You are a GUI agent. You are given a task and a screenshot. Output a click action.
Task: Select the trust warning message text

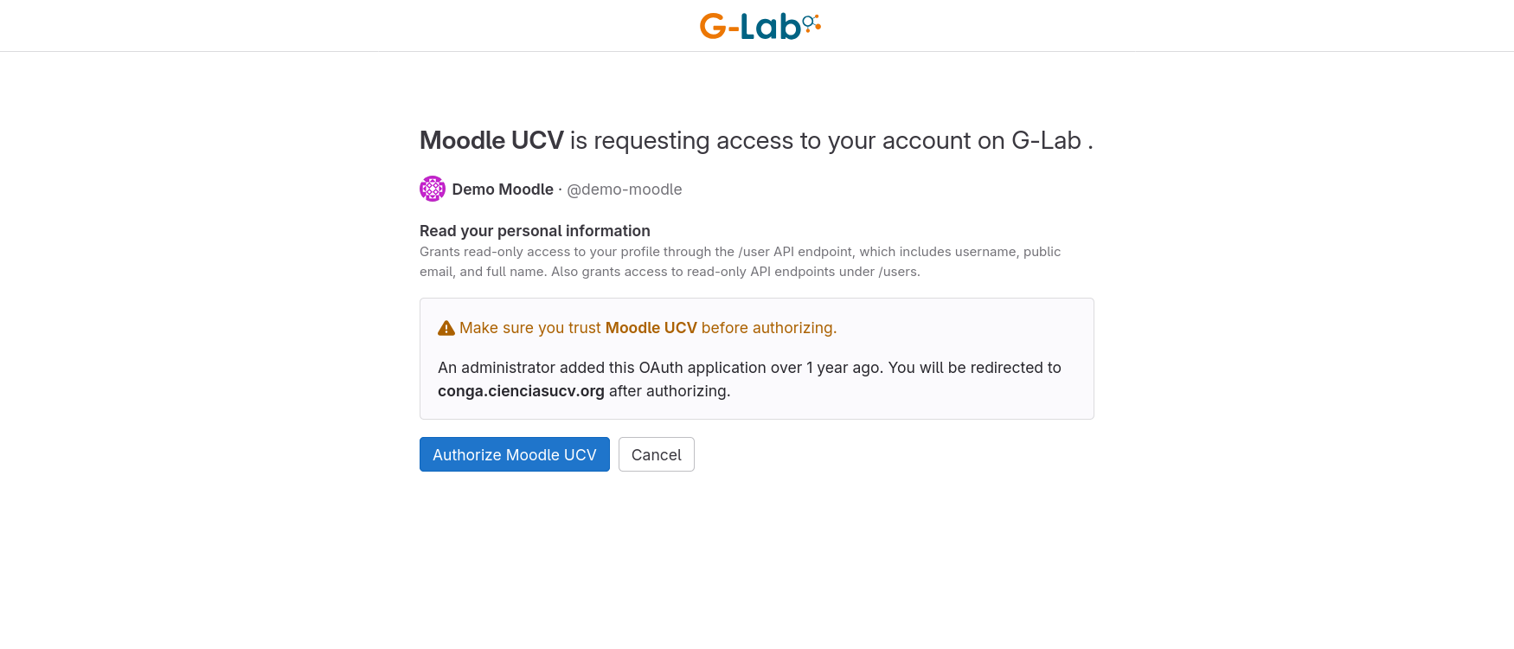(x=647, y=327)
